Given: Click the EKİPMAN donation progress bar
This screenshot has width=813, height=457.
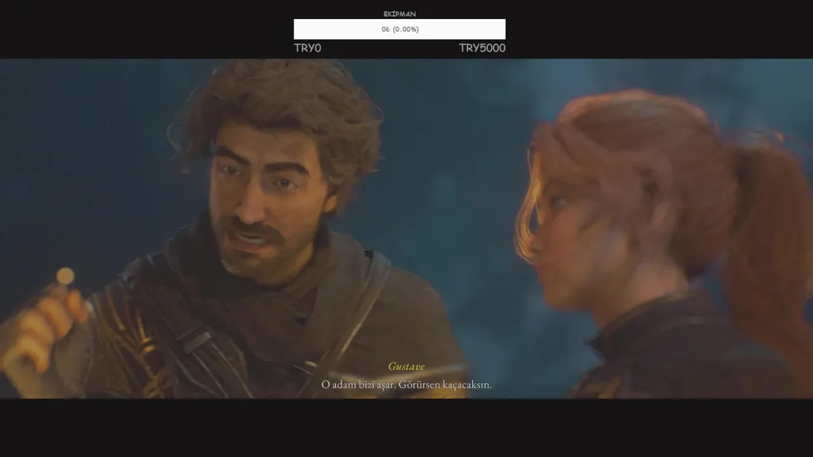Looking at the screenshot, I should [400, 29].
